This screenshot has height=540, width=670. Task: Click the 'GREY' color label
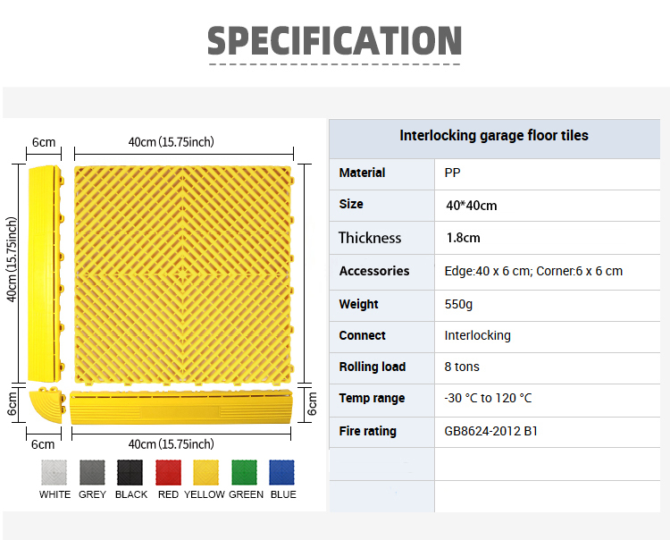tap(92, 494)
